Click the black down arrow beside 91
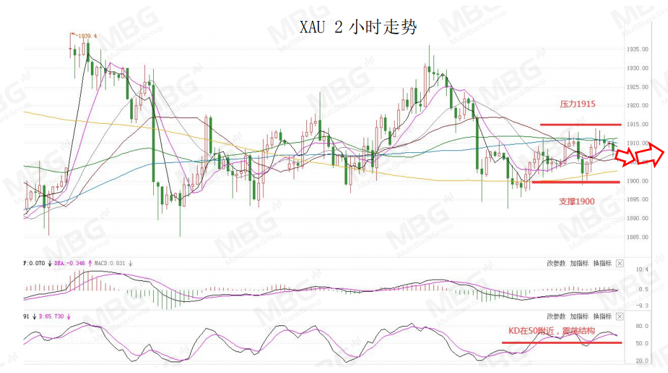The width and height of the screenshot is (668, 373). pos(34,317)
